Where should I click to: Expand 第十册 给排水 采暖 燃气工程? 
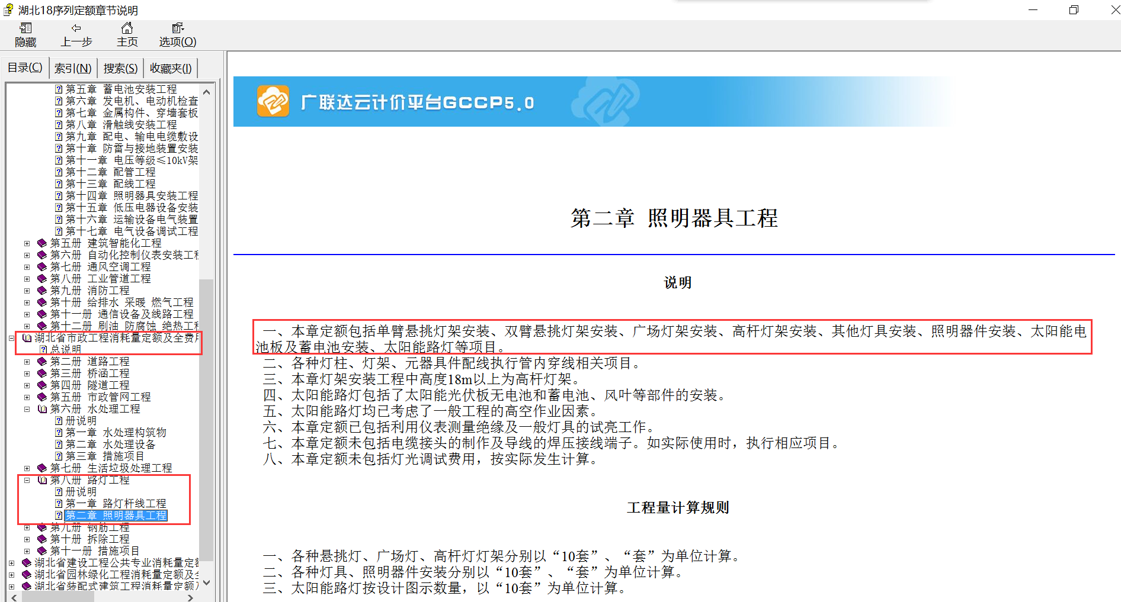[27, 302]
